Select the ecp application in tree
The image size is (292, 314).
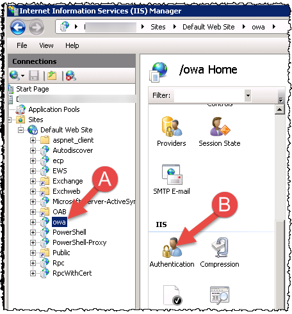[58, 161]
